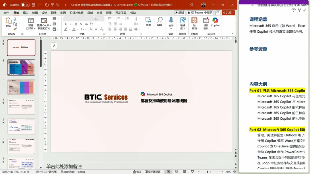Screen dimensions: 310x174
Task: Expand Clipboard group dialog launcher
Action: click(22, 34)
